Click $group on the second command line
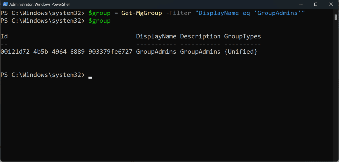 [x=99, y=21]
